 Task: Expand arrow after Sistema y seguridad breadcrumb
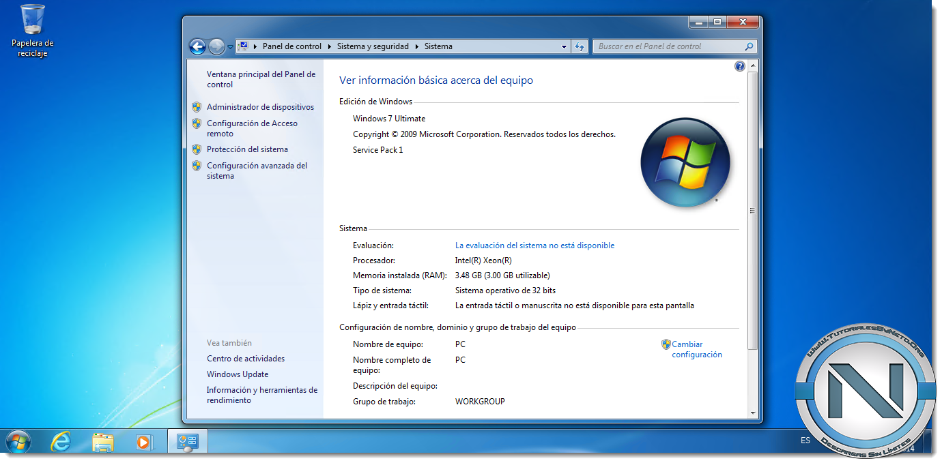417,46
